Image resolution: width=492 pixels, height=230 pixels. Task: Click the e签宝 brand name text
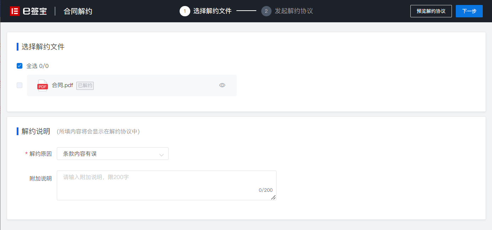(x=35, y=11)
